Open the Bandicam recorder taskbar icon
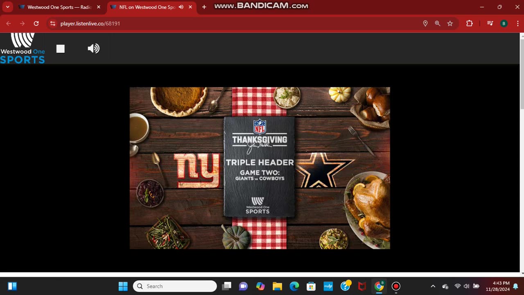This screenshot has width=524, height=295. pos(396,286)
